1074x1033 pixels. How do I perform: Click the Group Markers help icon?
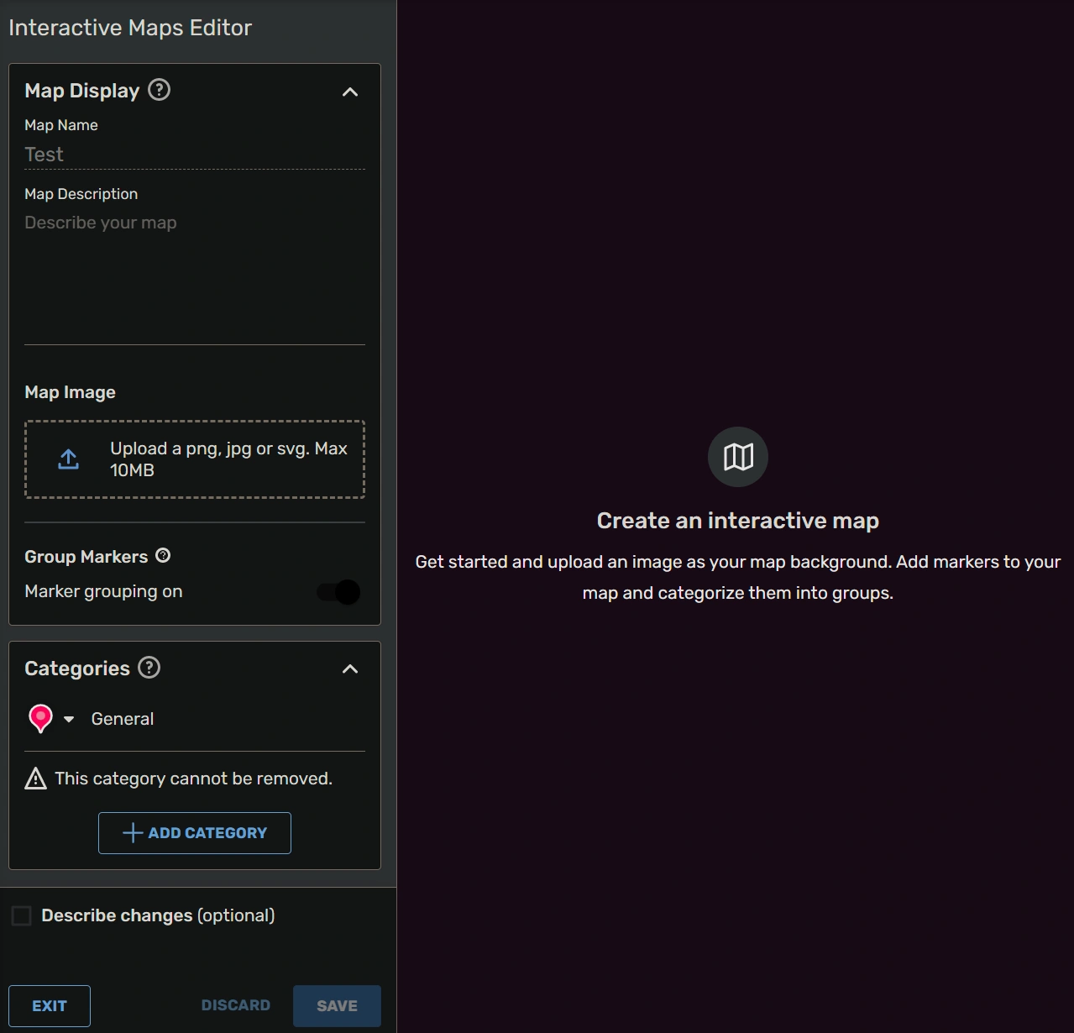pos(163,555)
